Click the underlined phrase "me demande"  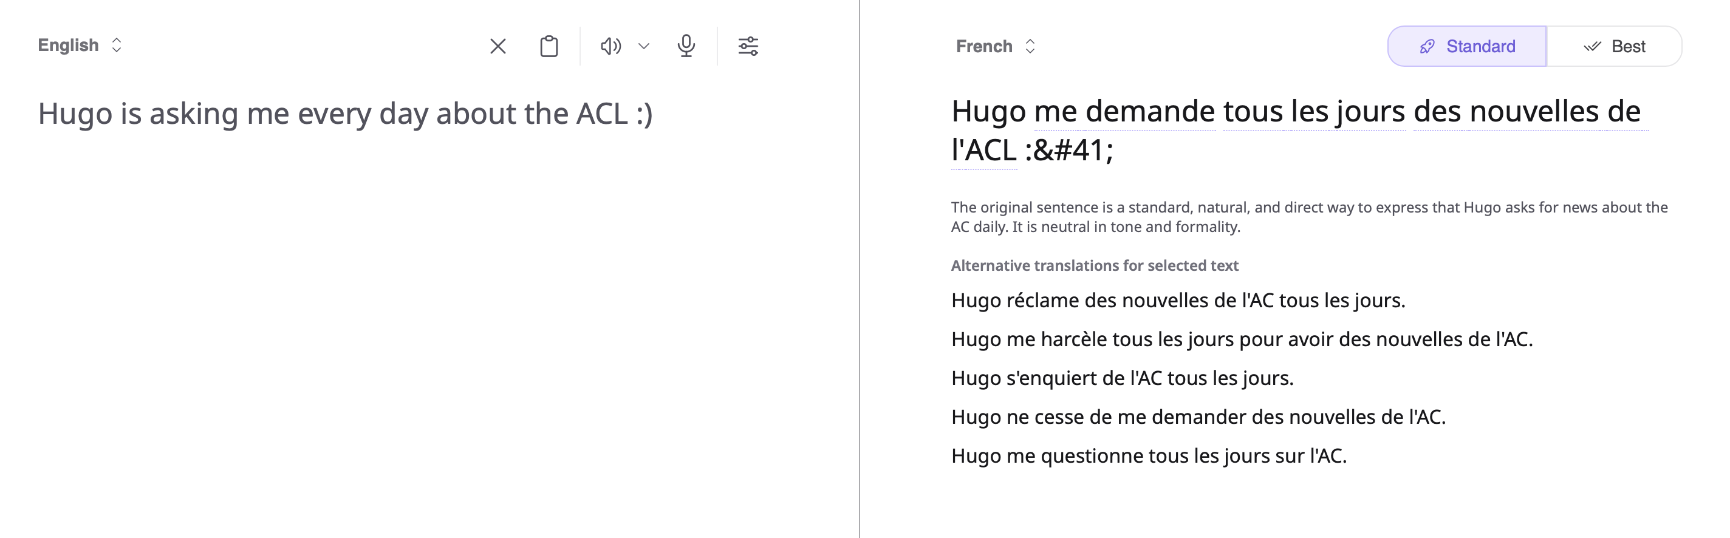coord(1124,112)
